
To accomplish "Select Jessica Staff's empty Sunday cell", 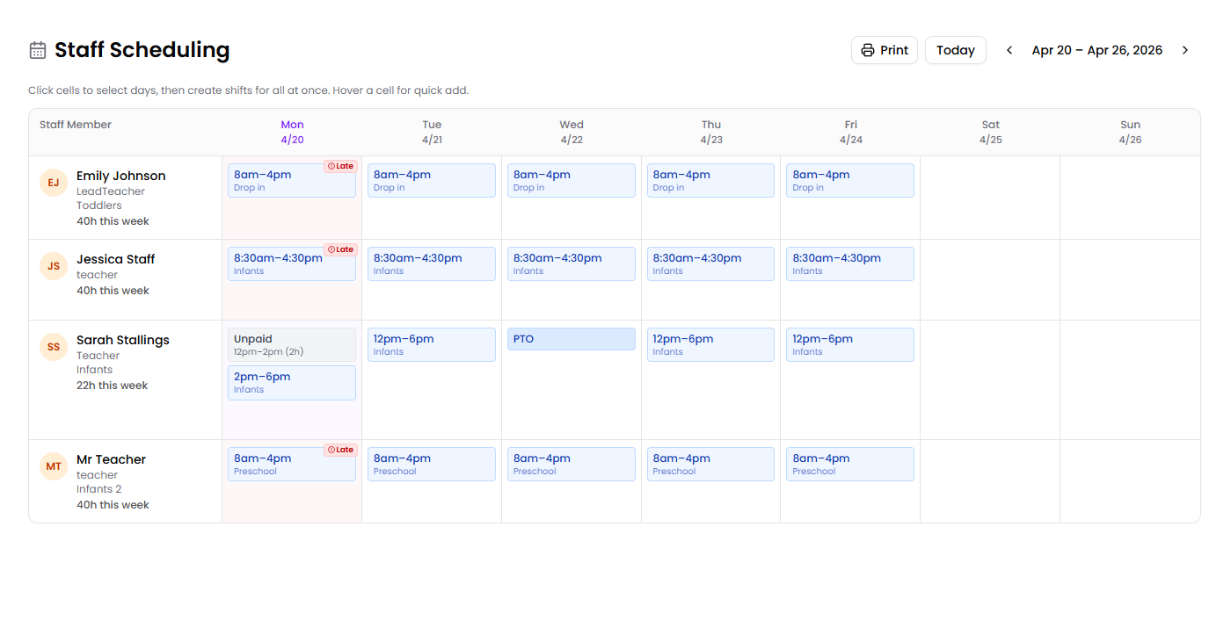I will click(1130, 279).
